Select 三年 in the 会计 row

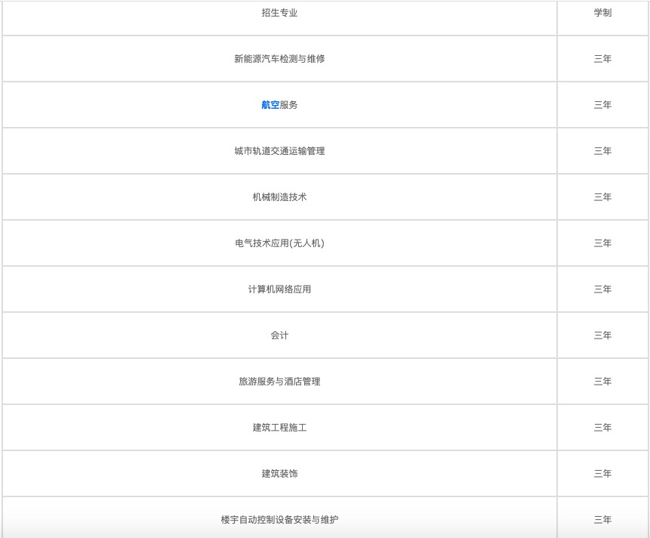click(602, 335)
